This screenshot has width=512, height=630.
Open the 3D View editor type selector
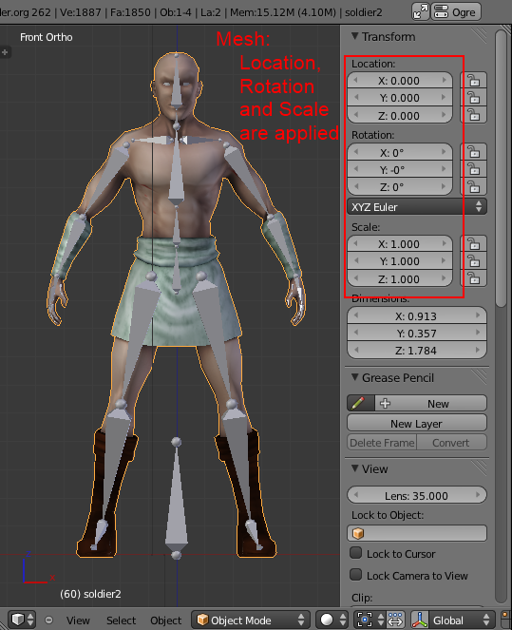point(23,620)
